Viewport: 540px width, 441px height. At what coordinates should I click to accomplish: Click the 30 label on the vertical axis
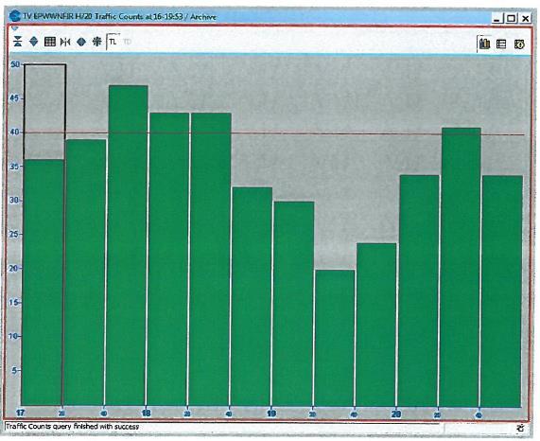[15, 201]
